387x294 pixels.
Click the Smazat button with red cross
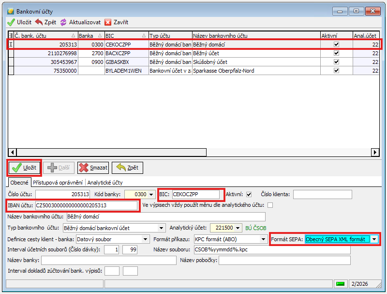click(x=93, y=168)
